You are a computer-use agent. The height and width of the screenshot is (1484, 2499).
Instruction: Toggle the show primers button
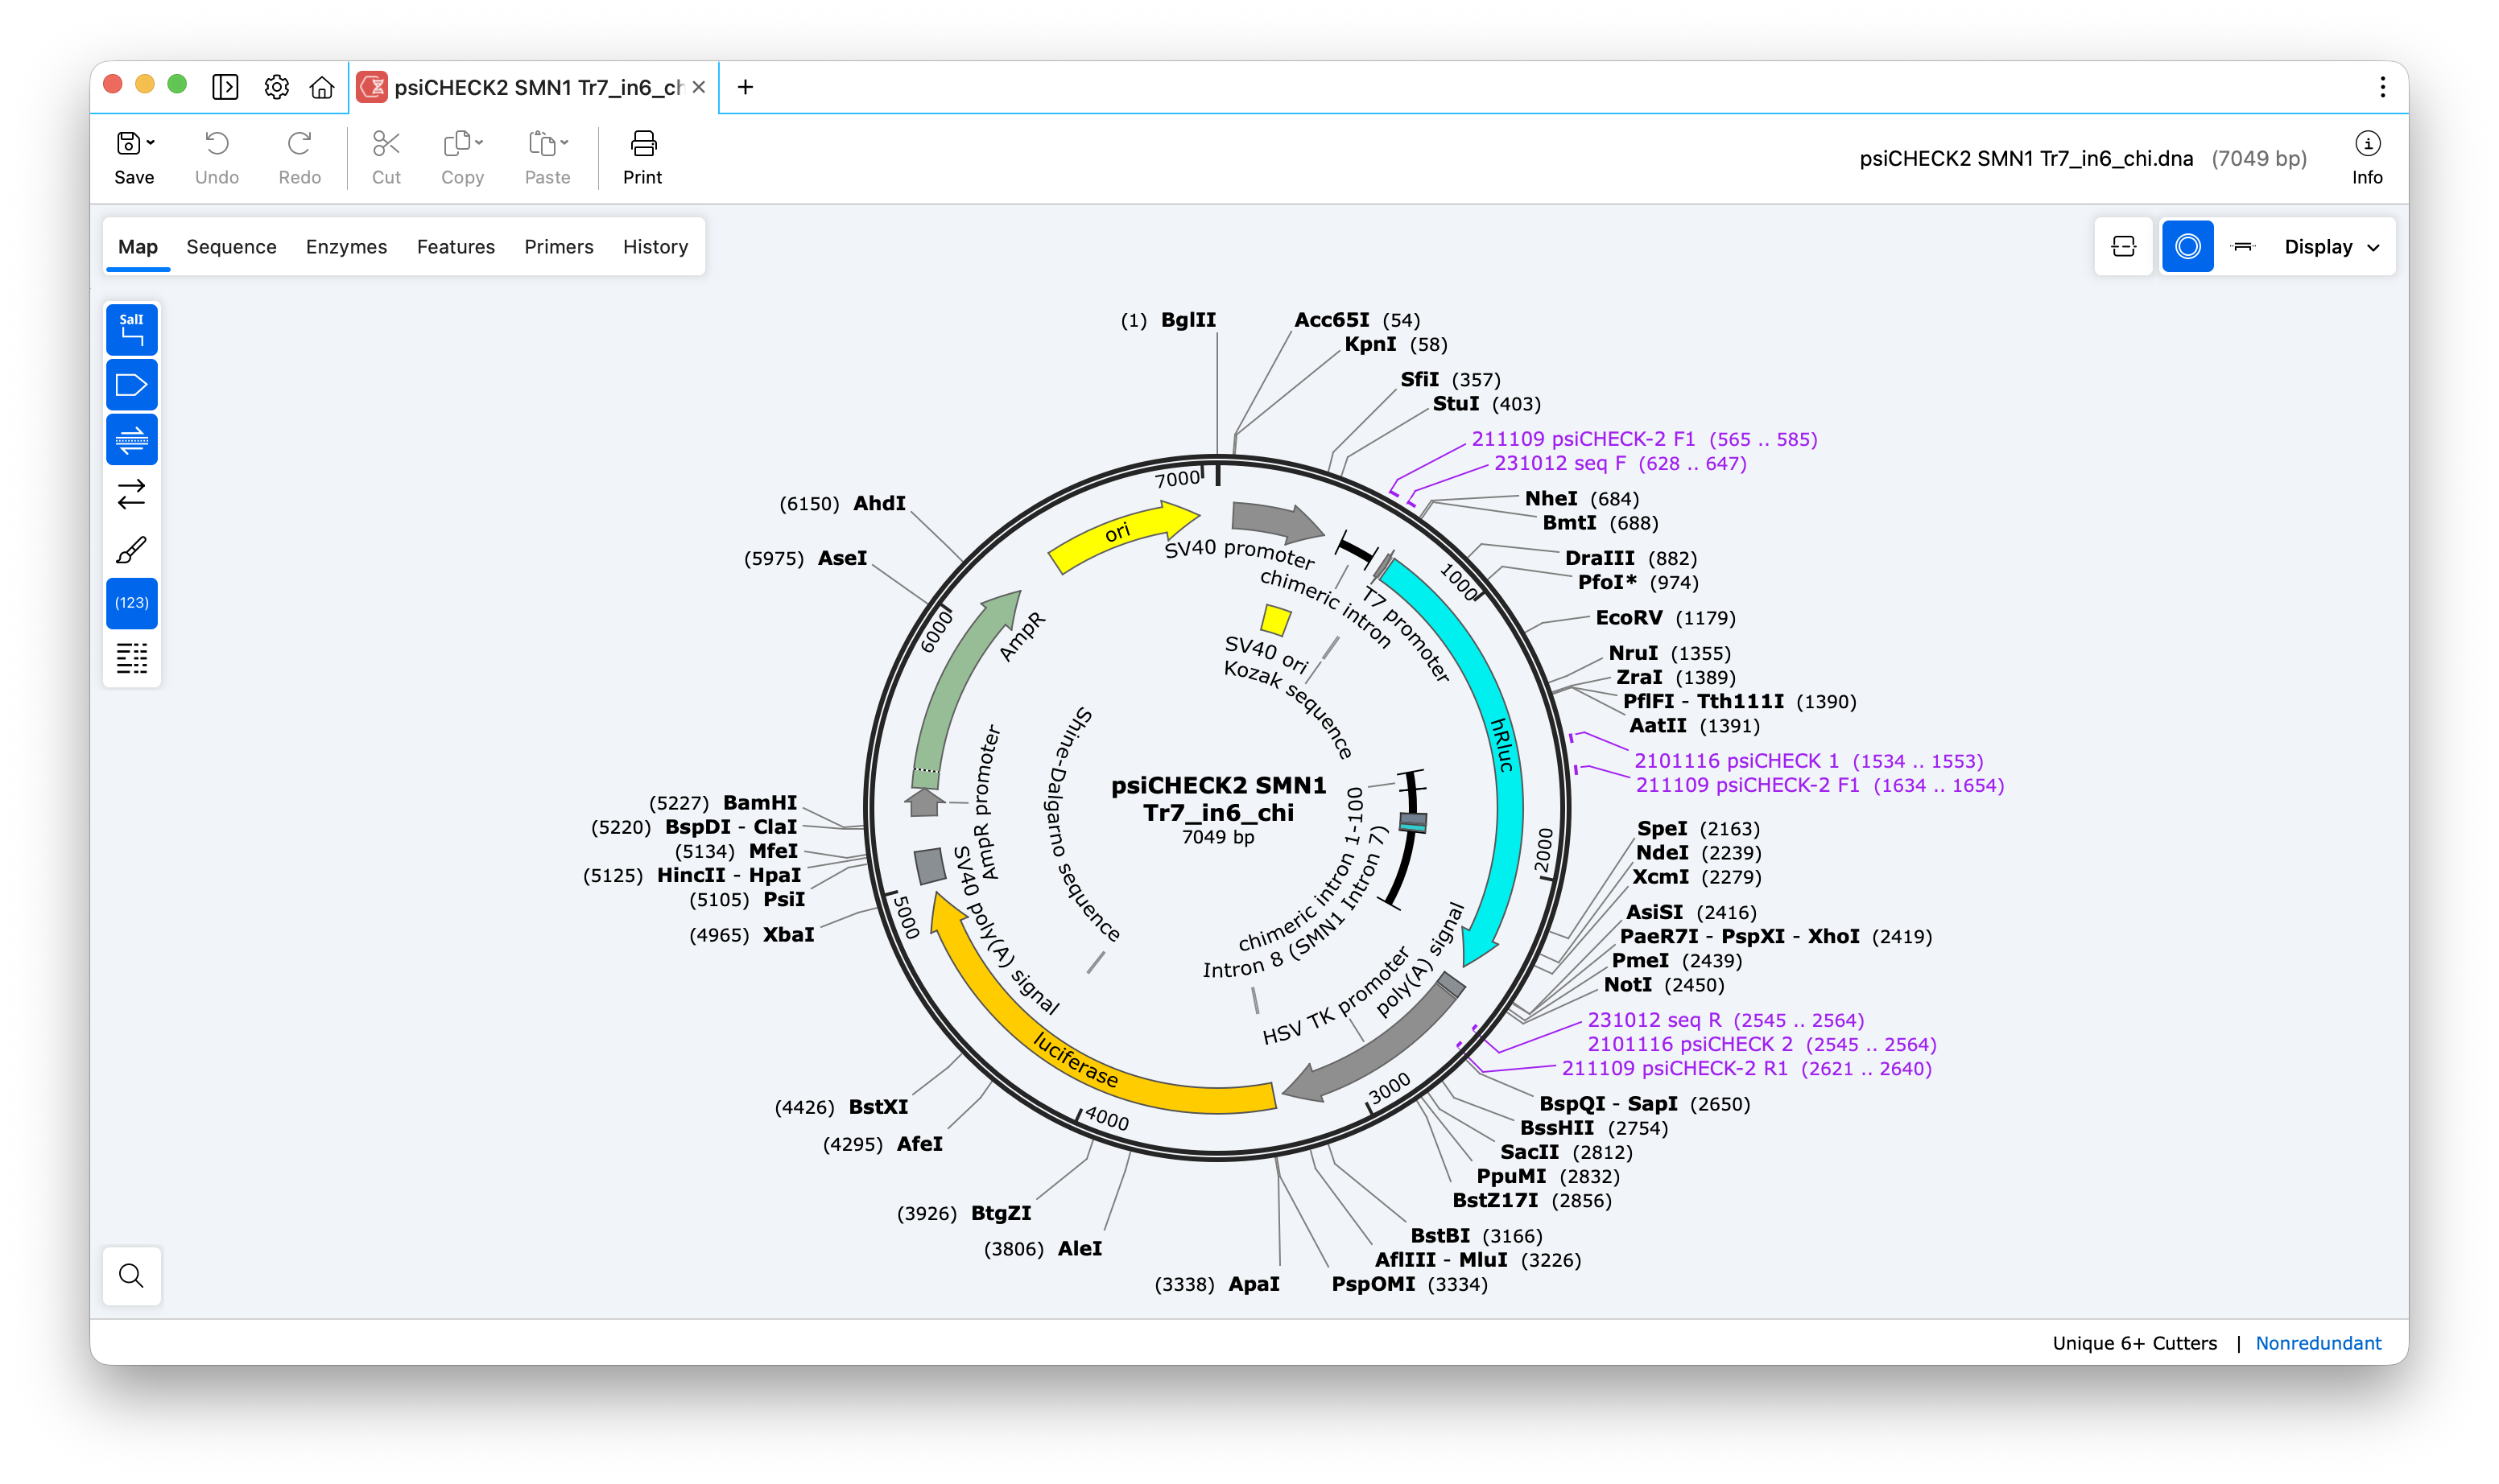(131, 440)
